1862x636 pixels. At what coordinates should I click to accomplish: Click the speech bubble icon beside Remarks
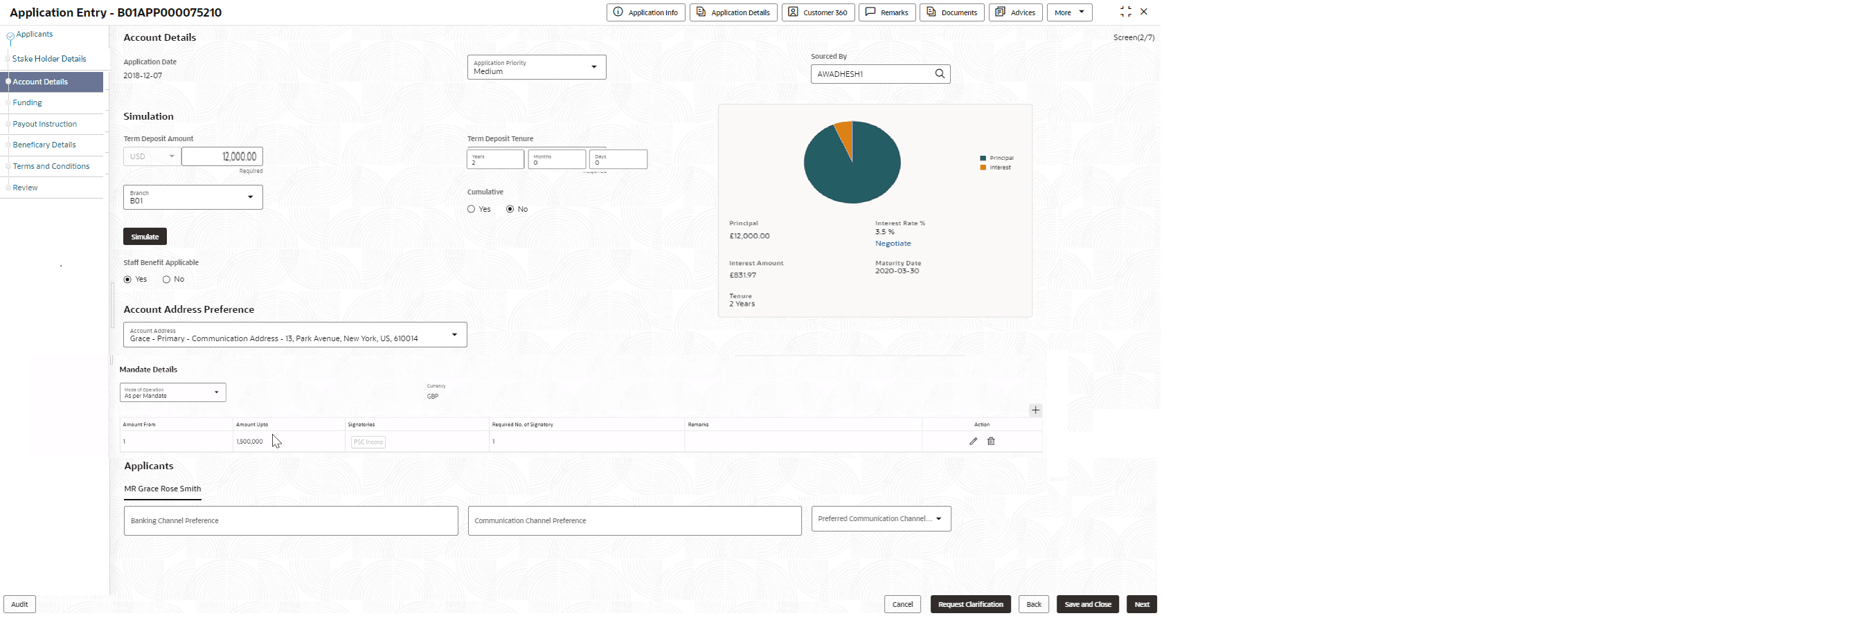tap(870, 12)
